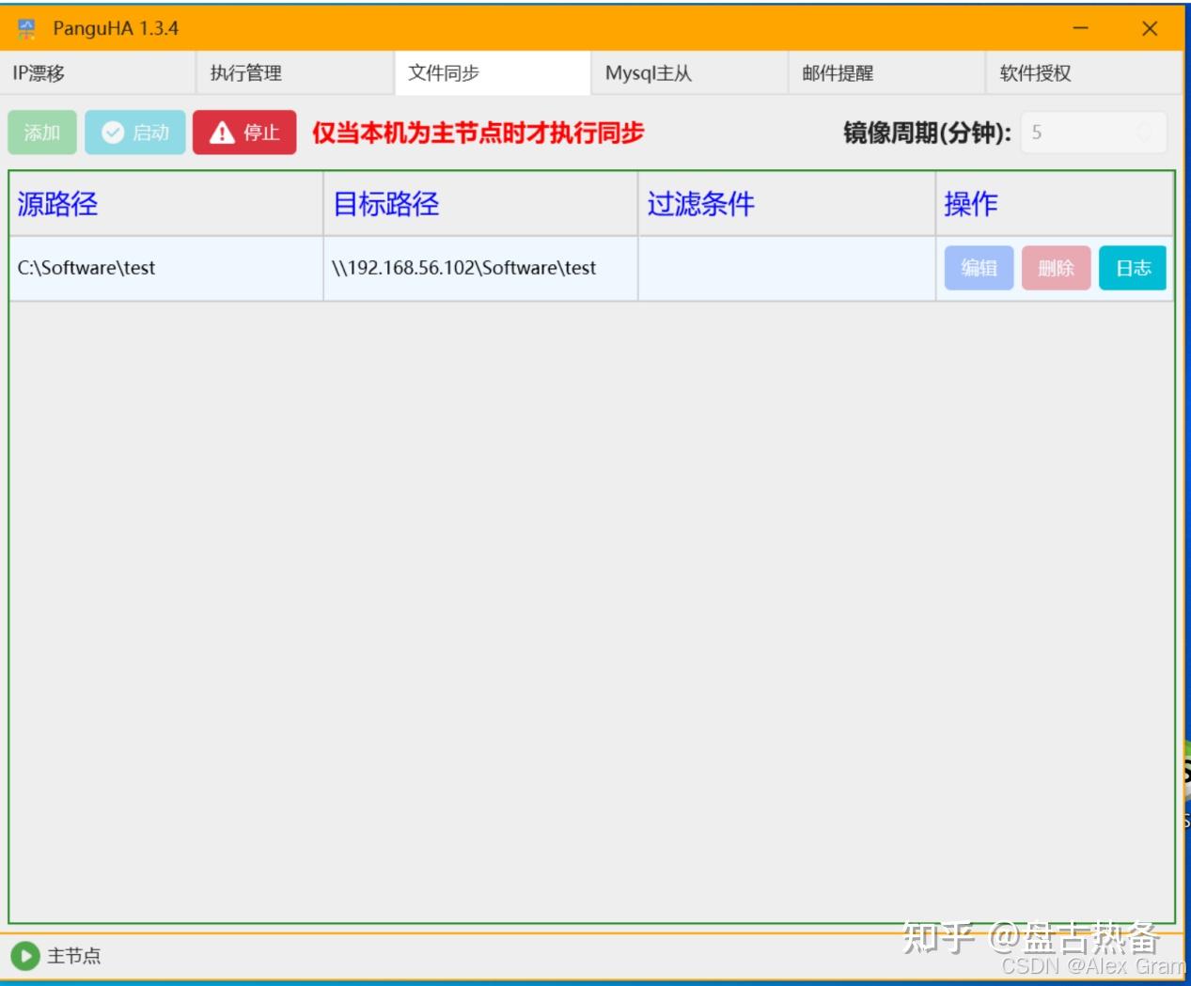Click the 镜像周期 minutes input field

tap(1076, 133)
